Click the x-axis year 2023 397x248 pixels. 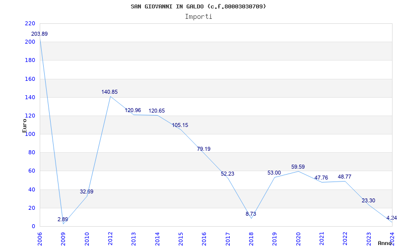click(369, 239)
